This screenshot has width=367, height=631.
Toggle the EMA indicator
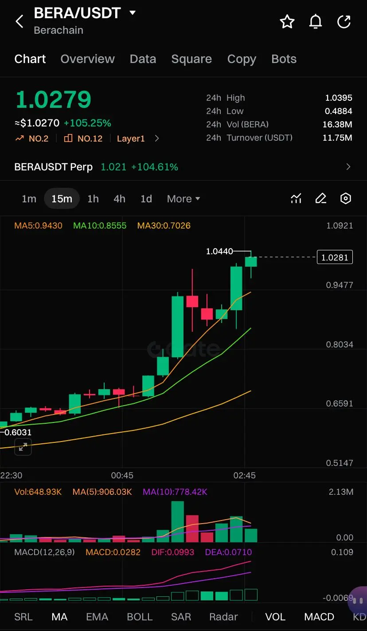tap(97, 617)
